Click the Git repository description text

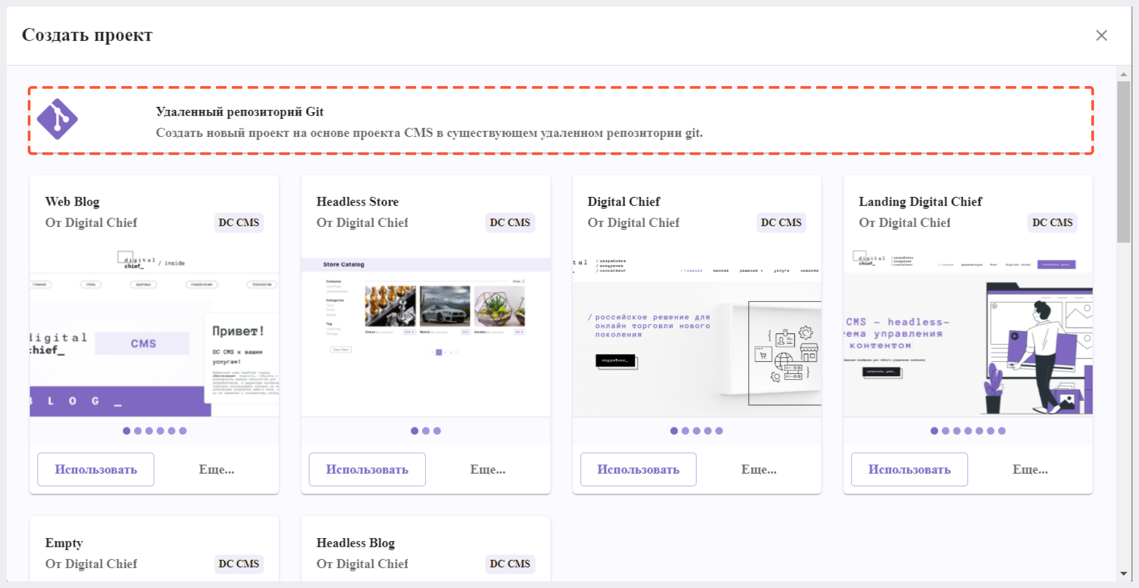tap(429, 132)
